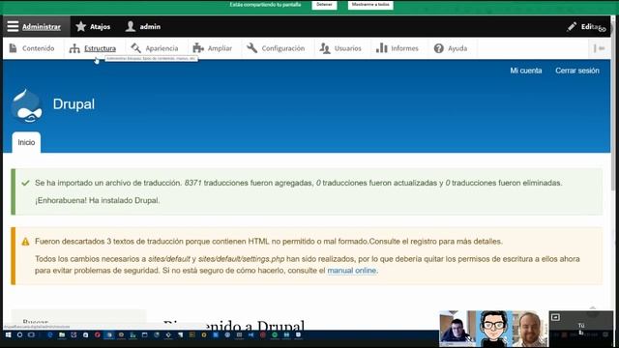
Task: Open the Windows Start menu
Action: click(x=8, y=335)
